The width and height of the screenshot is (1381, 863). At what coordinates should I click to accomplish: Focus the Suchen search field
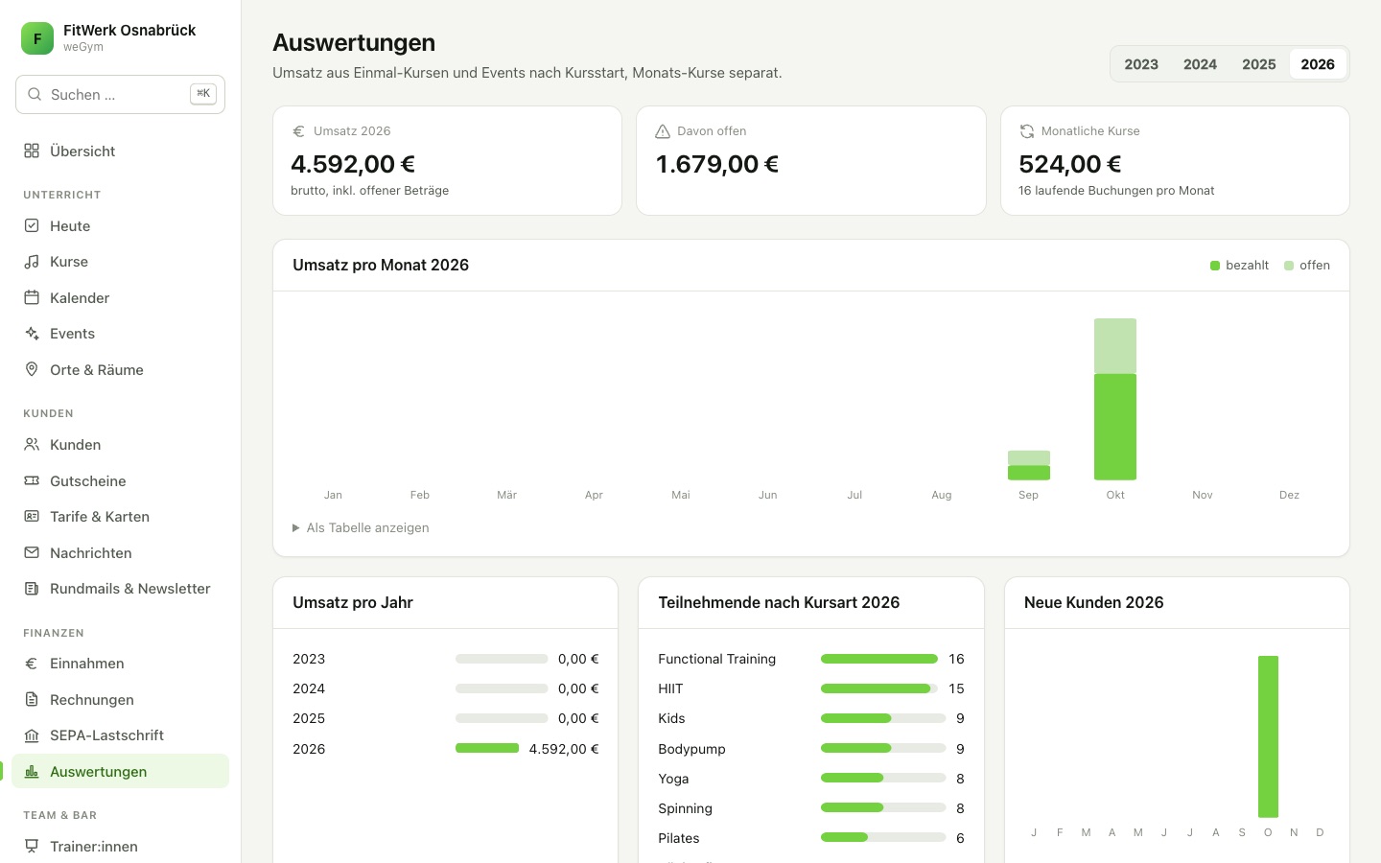coord(120,94)
